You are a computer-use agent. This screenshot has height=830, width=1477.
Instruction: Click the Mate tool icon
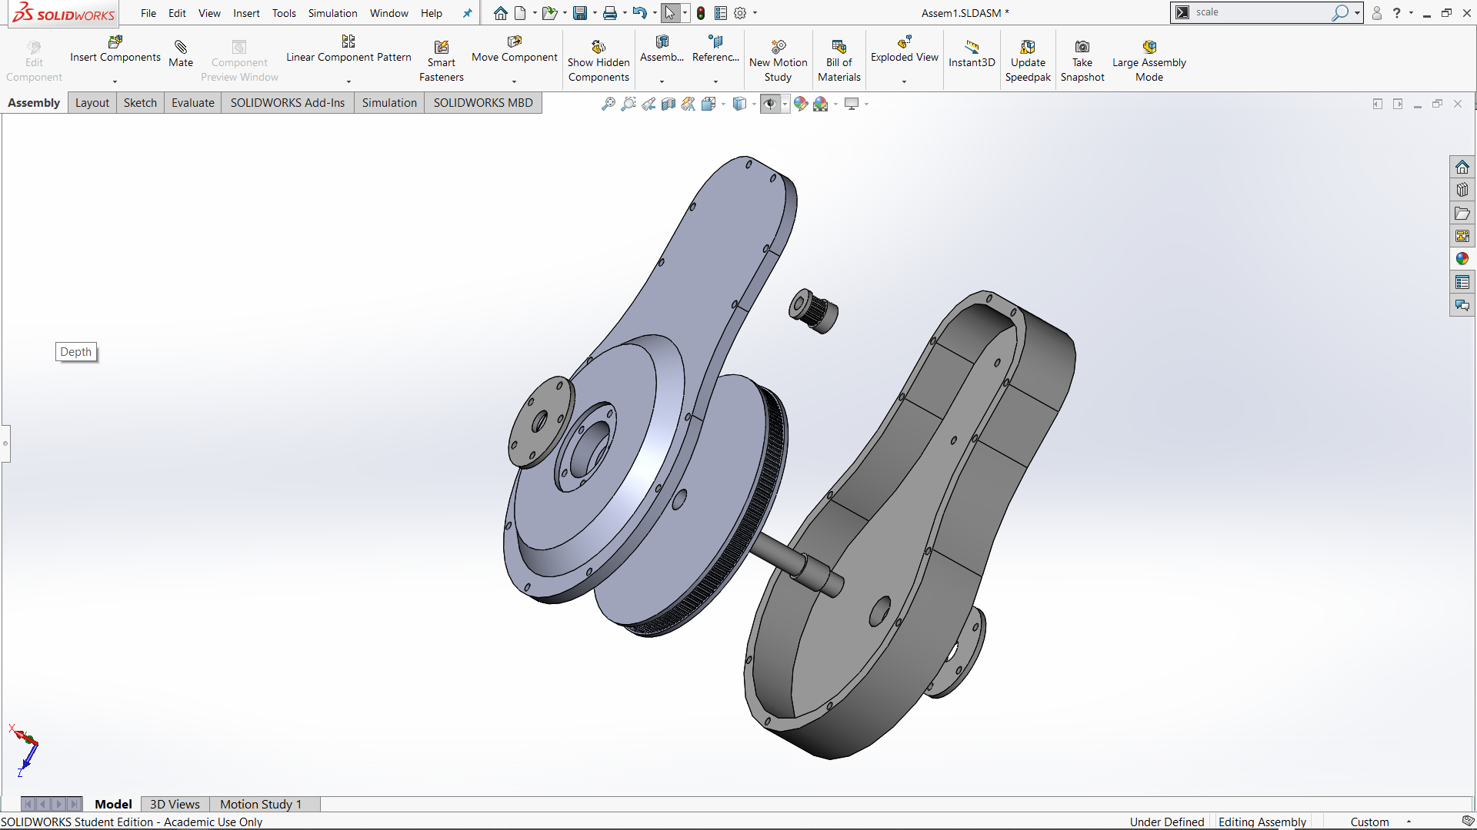(x=181, y=48)
